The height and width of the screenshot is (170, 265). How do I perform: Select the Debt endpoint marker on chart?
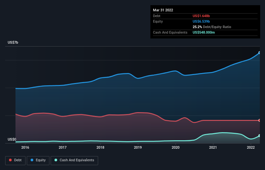260,121
